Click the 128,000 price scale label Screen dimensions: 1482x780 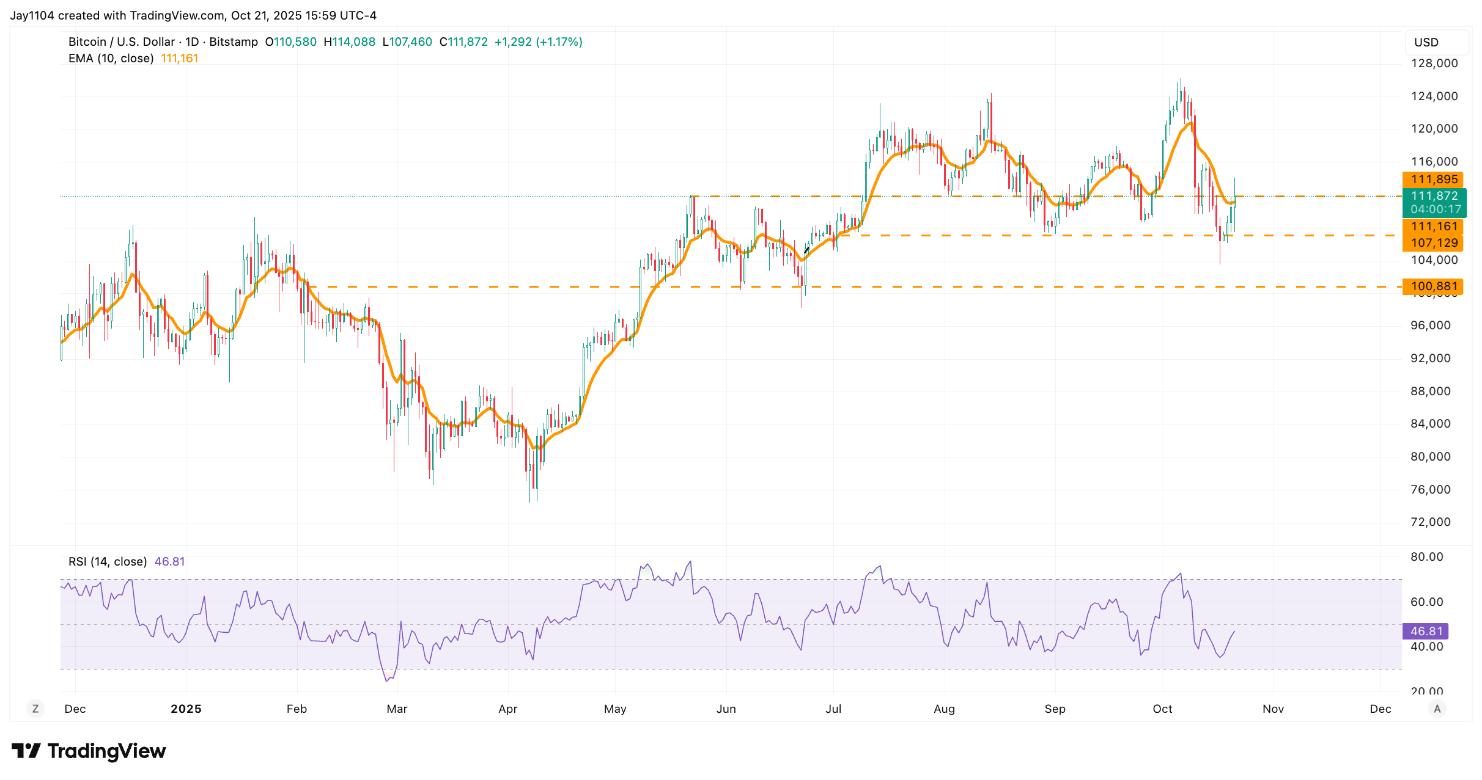coord(1434,64)
